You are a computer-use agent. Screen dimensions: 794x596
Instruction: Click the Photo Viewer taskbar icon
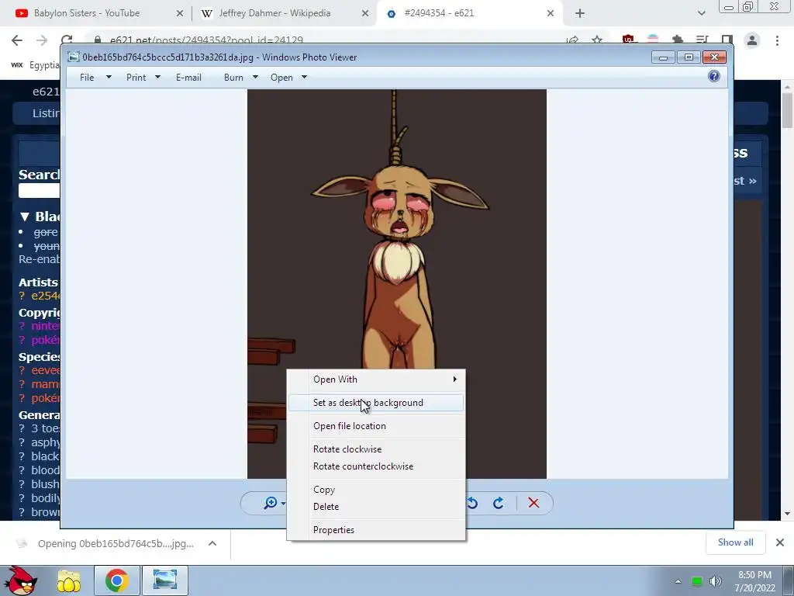point(165,580)
